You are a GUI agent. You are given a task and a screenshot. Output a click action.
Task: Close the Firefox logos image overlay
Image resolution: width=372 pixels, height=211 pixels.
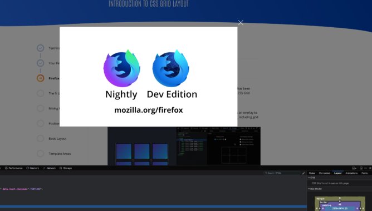(x=241, y=23)
